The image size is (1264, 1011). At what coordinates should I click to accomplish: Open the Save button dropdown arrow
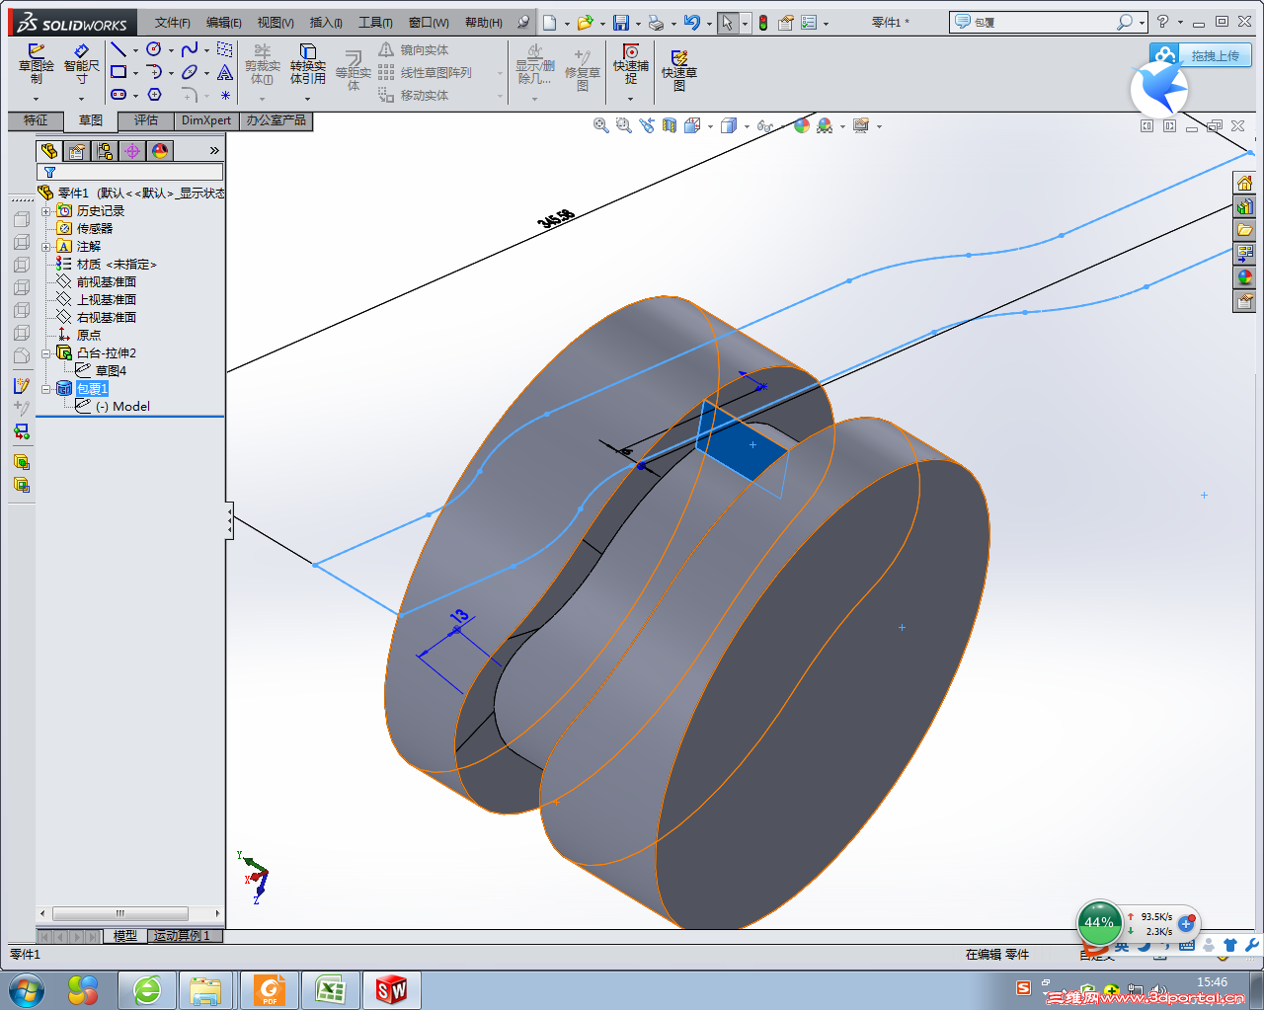(638, 24)
